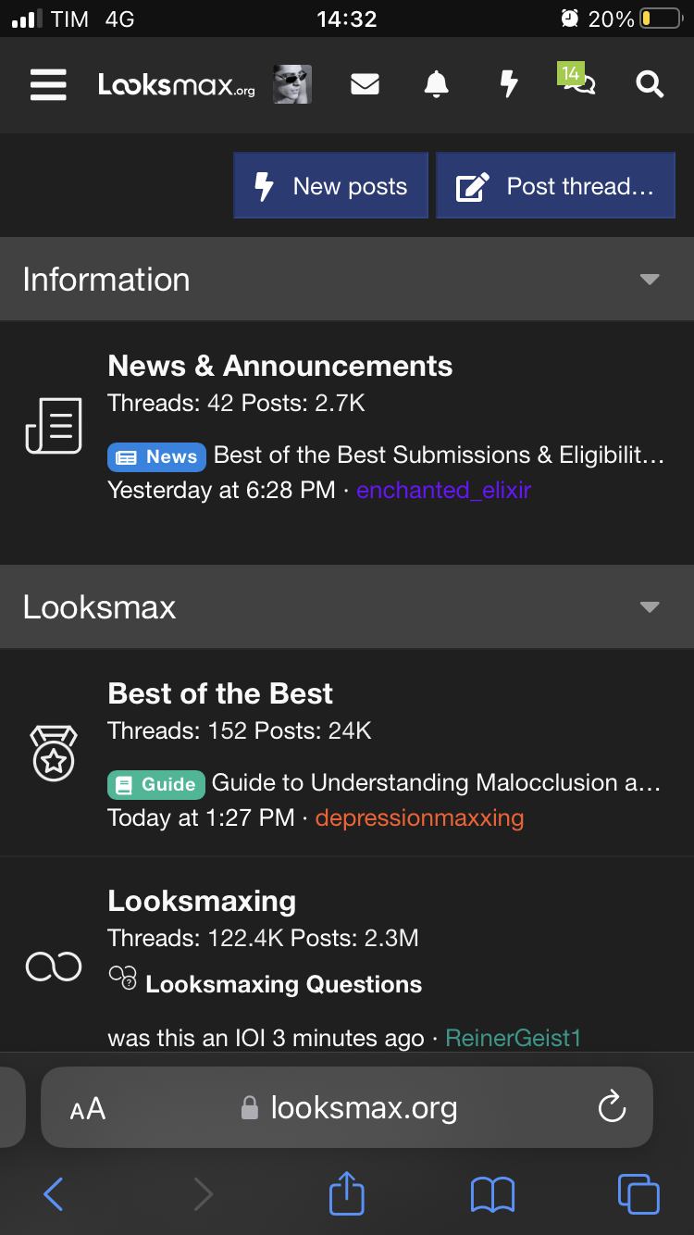Open Safari reader AA text options
694x1235 pixels.
(x=88, y=1108)
